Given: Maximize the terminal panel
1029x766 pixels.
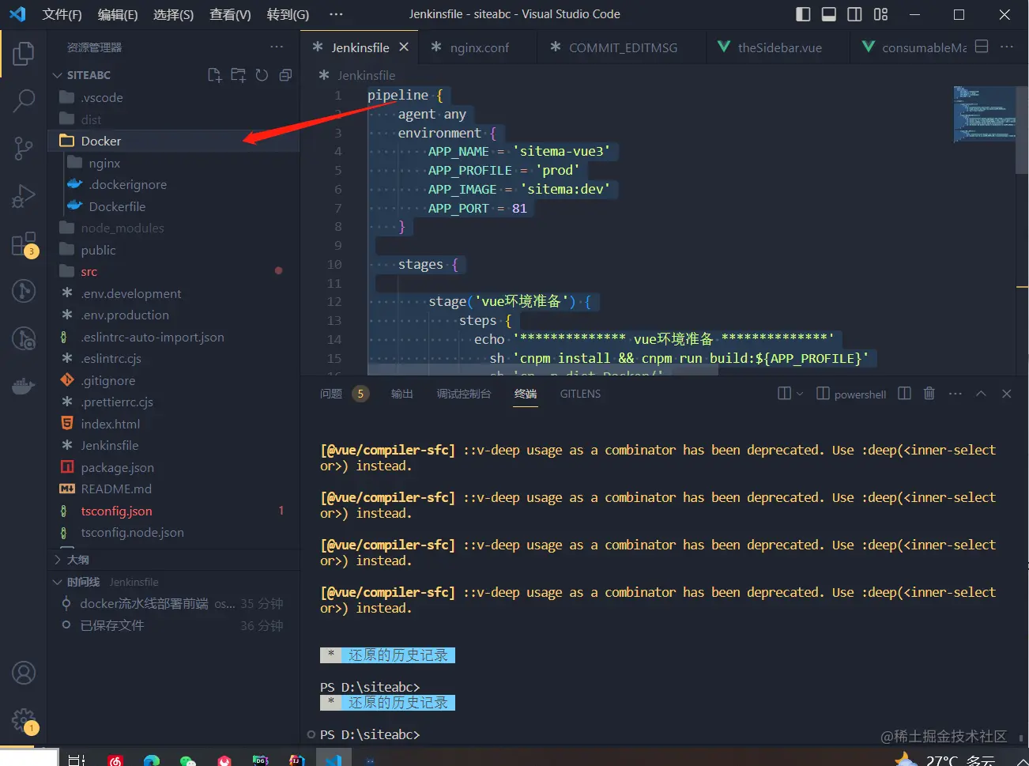Looking at the screenshot, I should 981,394.
